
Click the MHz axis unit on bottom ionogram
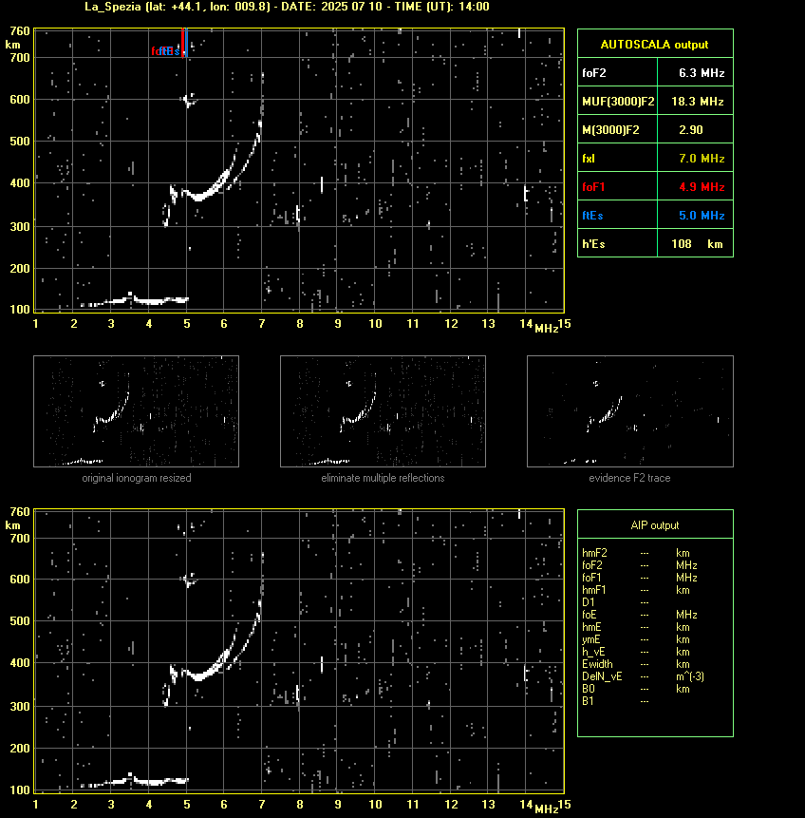(x=547, y=809)
